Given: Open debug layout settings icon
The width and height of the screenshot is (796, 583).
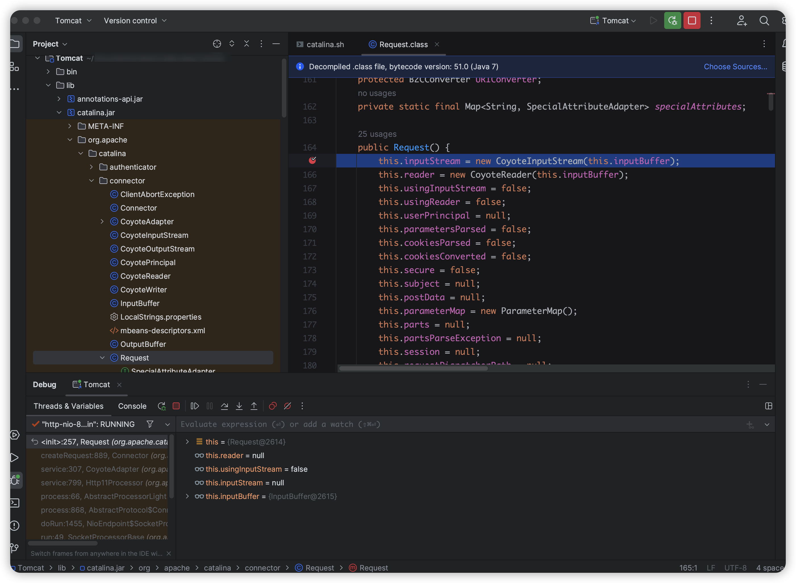Looking at the screenshot, I should 768,406.
